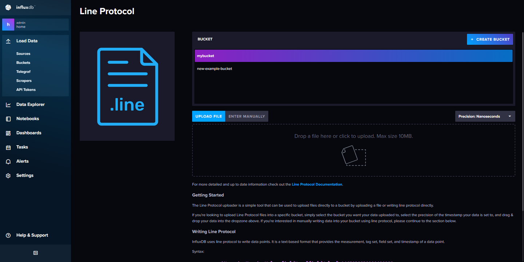Click the Dashboards grid icon
The image size is (524, 262).
pyautogui.click(x=8, y=133)
